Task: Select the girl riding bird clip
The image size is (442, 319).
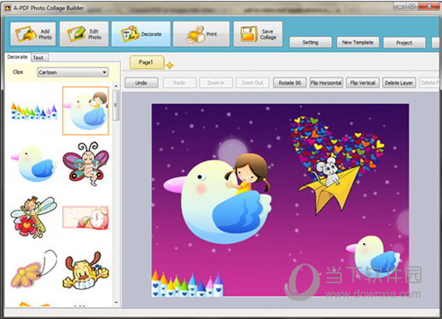Action: [x=85, y=111]
